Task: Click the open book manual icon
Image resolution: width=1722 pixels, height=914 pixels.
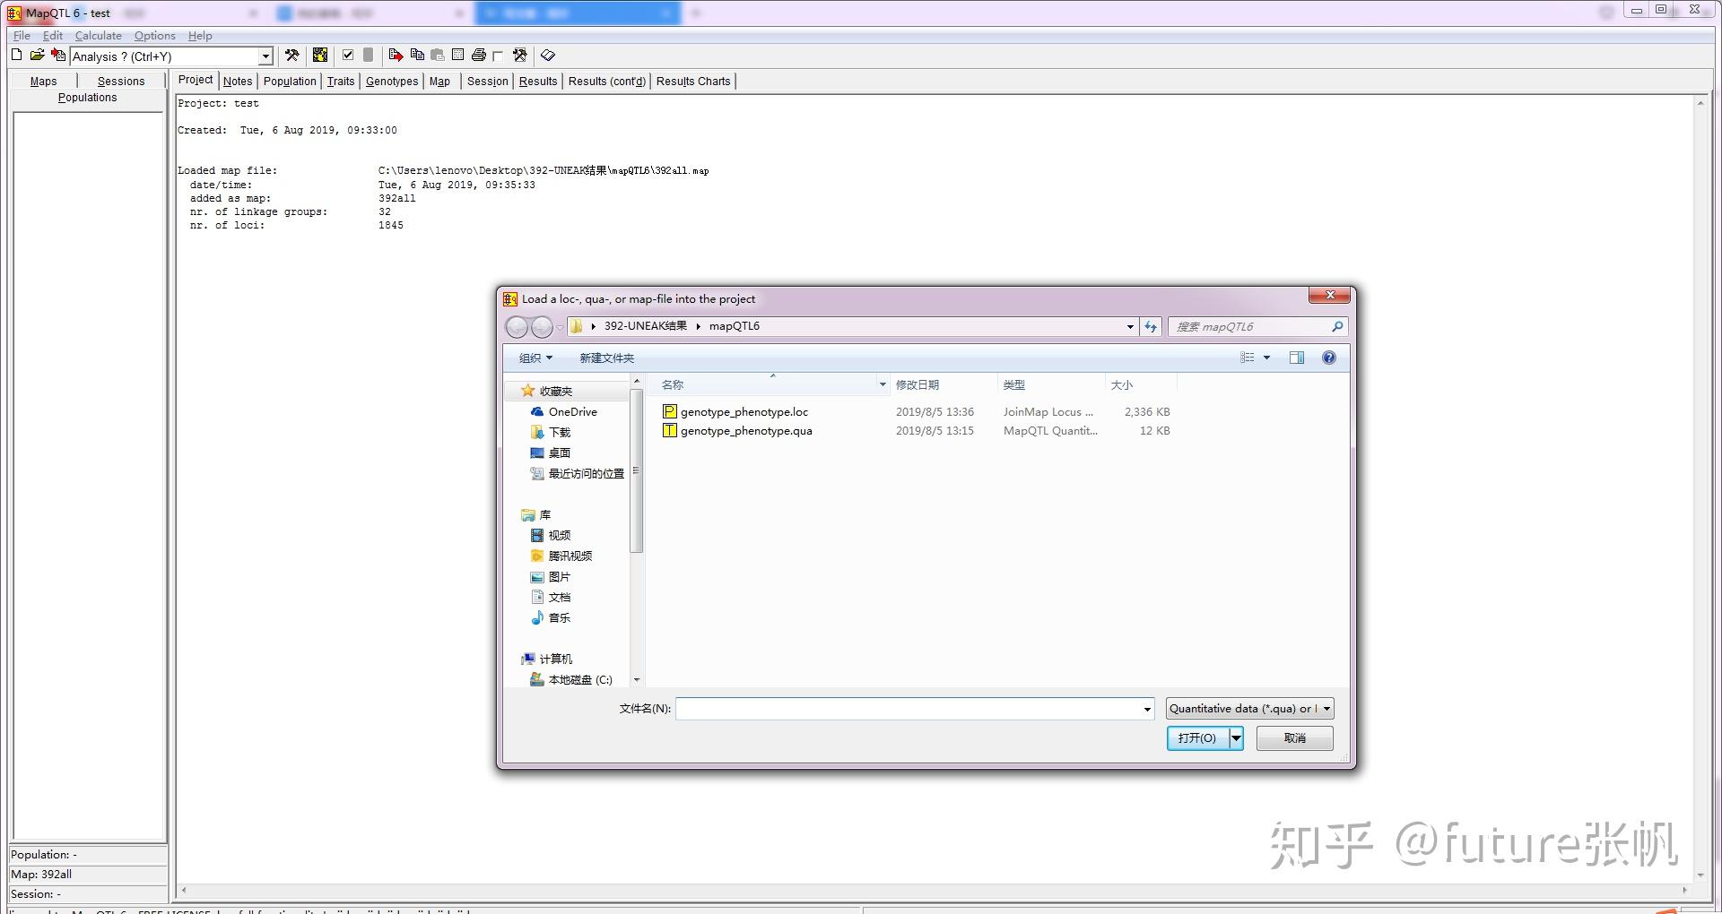Action: pyautogui.click(x=548, y=56)
